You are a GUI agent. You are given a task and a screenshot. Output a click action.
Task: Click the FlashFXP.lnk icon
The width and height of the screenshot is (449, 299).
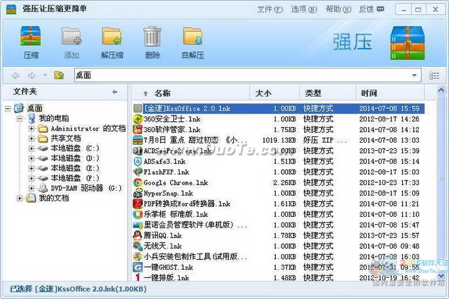(x=138, y=172)
